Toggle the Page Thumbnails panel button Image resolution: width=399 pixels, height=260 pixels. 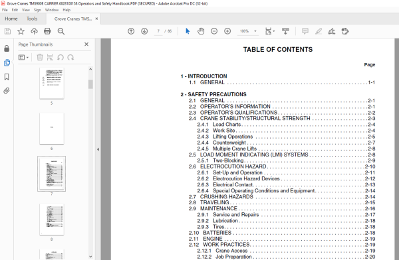7,63
